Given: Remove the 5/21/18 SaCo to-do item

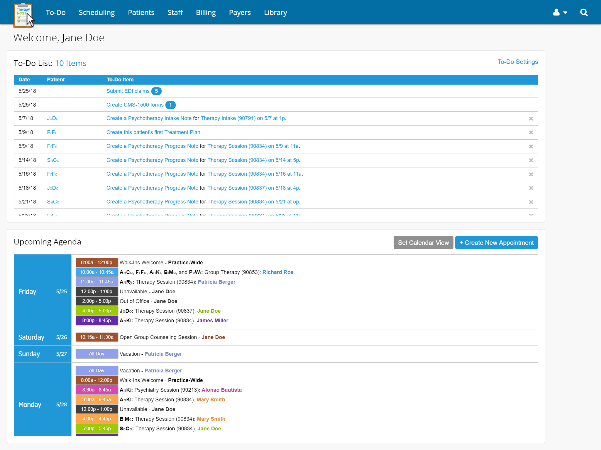Looking at the screenshot, I should 531,202.
